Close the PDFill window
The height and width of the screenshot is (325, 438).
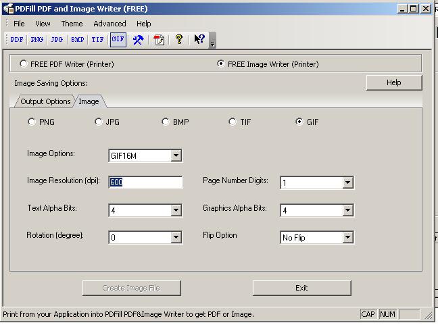click(426, 9)
